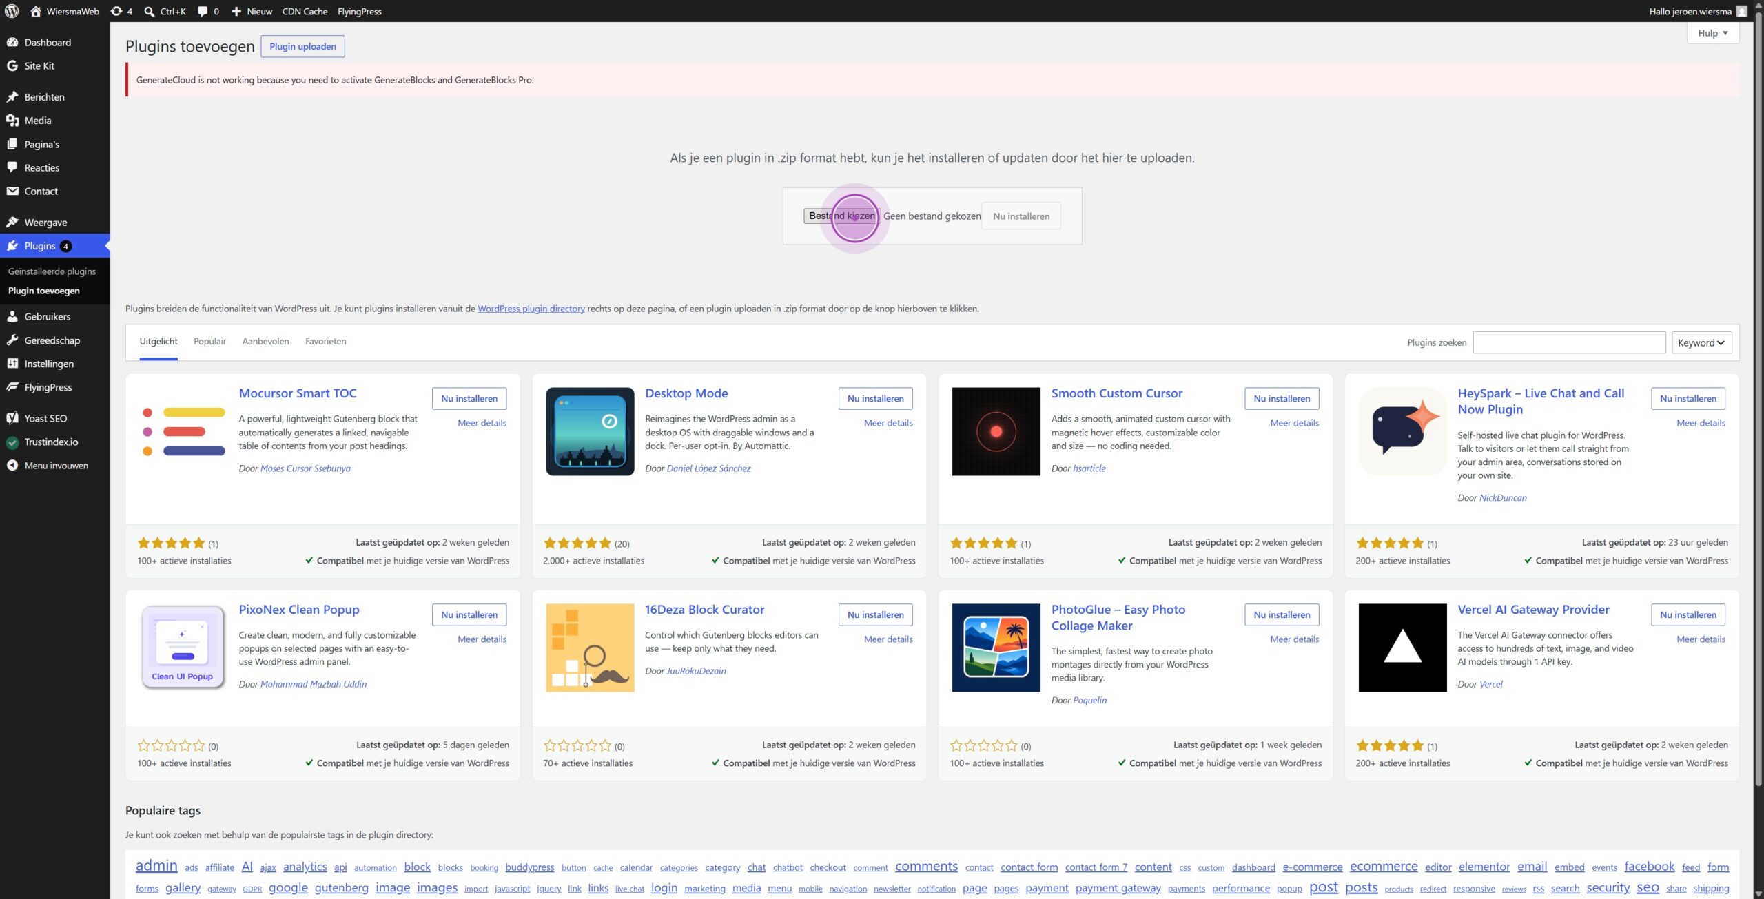Click the Contact envelope icon
1764x899 pixels.
point(12,191)
